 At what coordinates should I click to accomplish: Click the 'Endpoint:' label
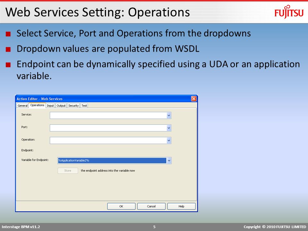27,150
